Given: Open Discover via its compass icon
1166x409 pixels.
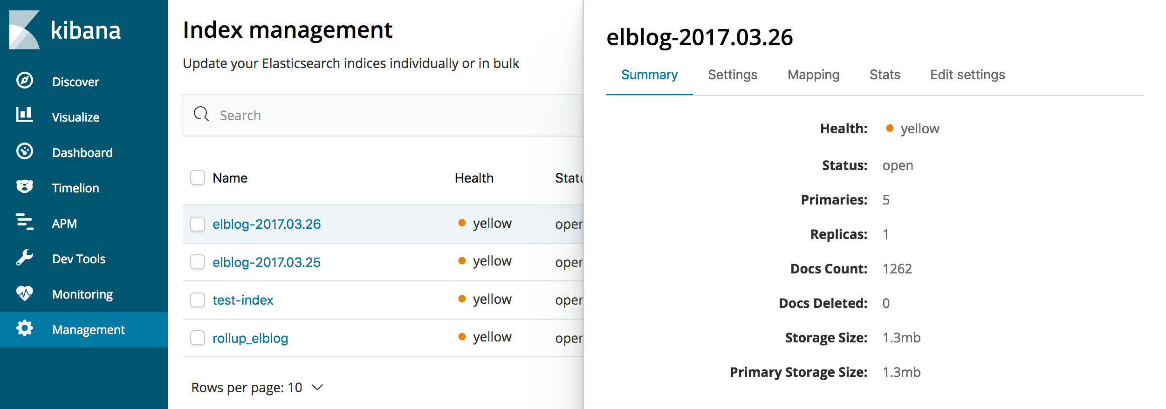Looking at the screenshot, I should (x=24, y=81).
